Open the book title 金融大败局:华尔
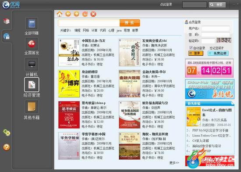The width and height of the screenshot is (241, 172). 154,72
